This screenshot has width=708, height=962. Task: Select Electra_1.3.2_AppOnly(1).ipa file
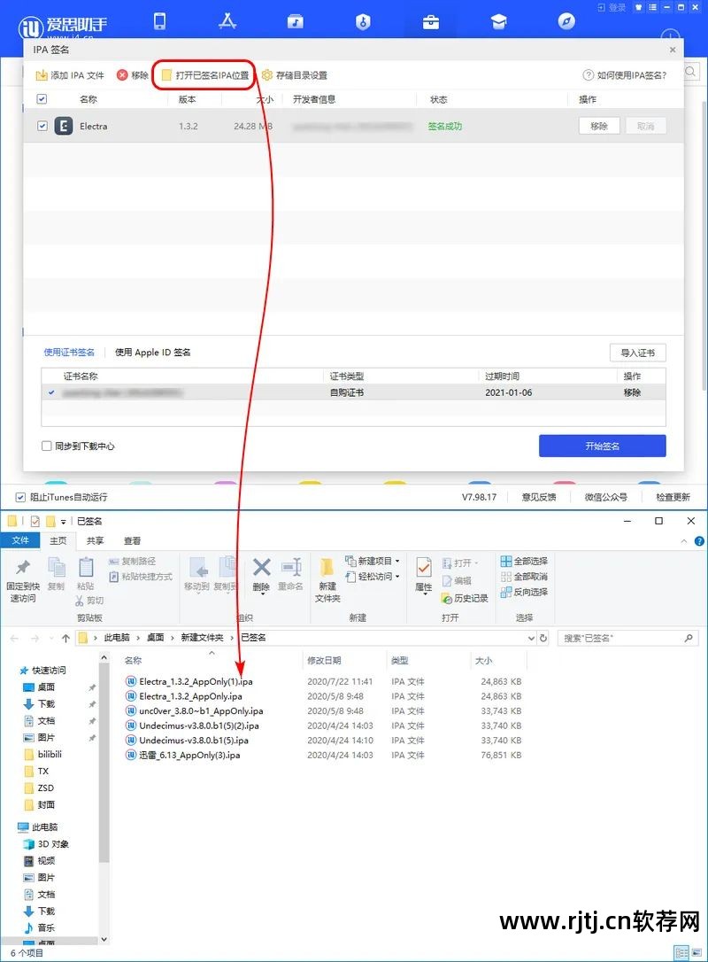pyautogui.click(x=196, y=681)
